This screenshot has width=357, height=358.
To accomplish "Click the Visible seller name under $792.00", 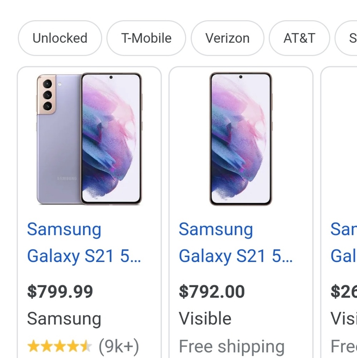I will [205, 319].
